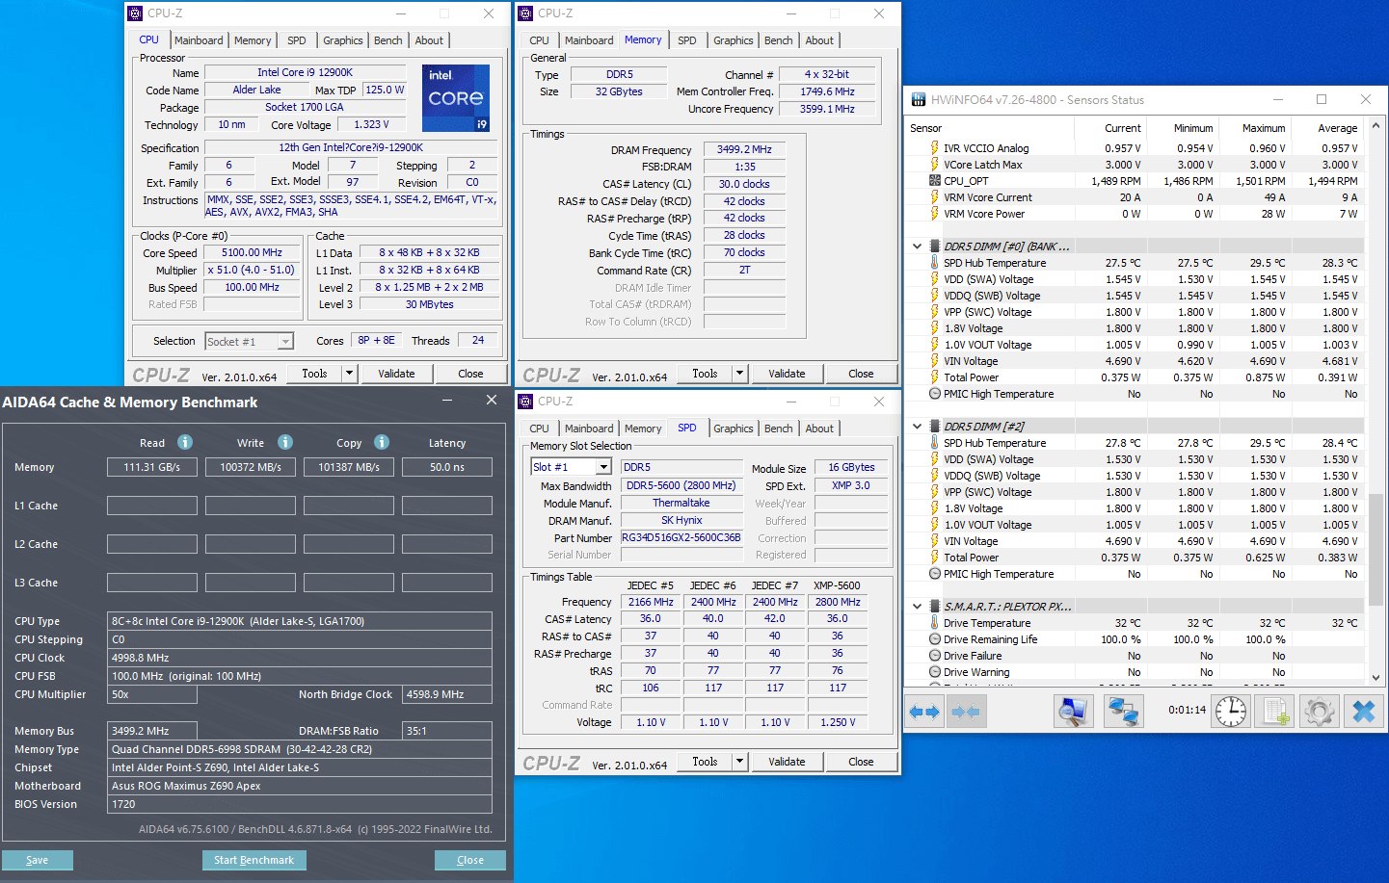Click the Drive Temperature thermometer icon
Screen dimensions: 1389x883
tap(934, 623)
